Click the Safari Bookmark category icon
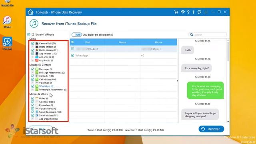Image resolution: width=256 pixels, height=144 pixels. pos(37,112)
